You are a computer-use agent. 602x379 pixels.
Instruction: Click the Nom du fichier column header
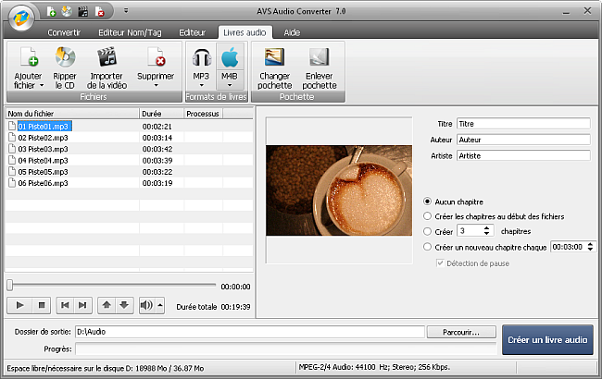click(72, 114)
